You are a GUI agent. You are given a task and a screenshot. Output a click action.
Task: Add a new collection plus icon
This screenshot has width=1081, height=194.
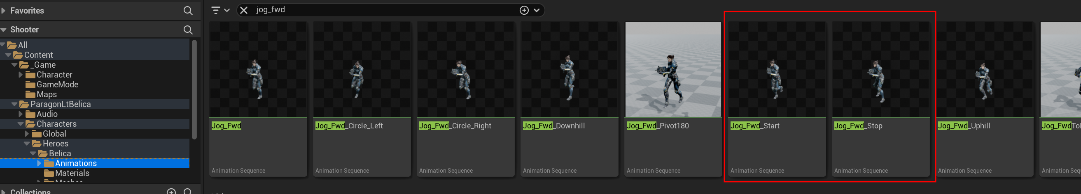(x=171, y=192)
